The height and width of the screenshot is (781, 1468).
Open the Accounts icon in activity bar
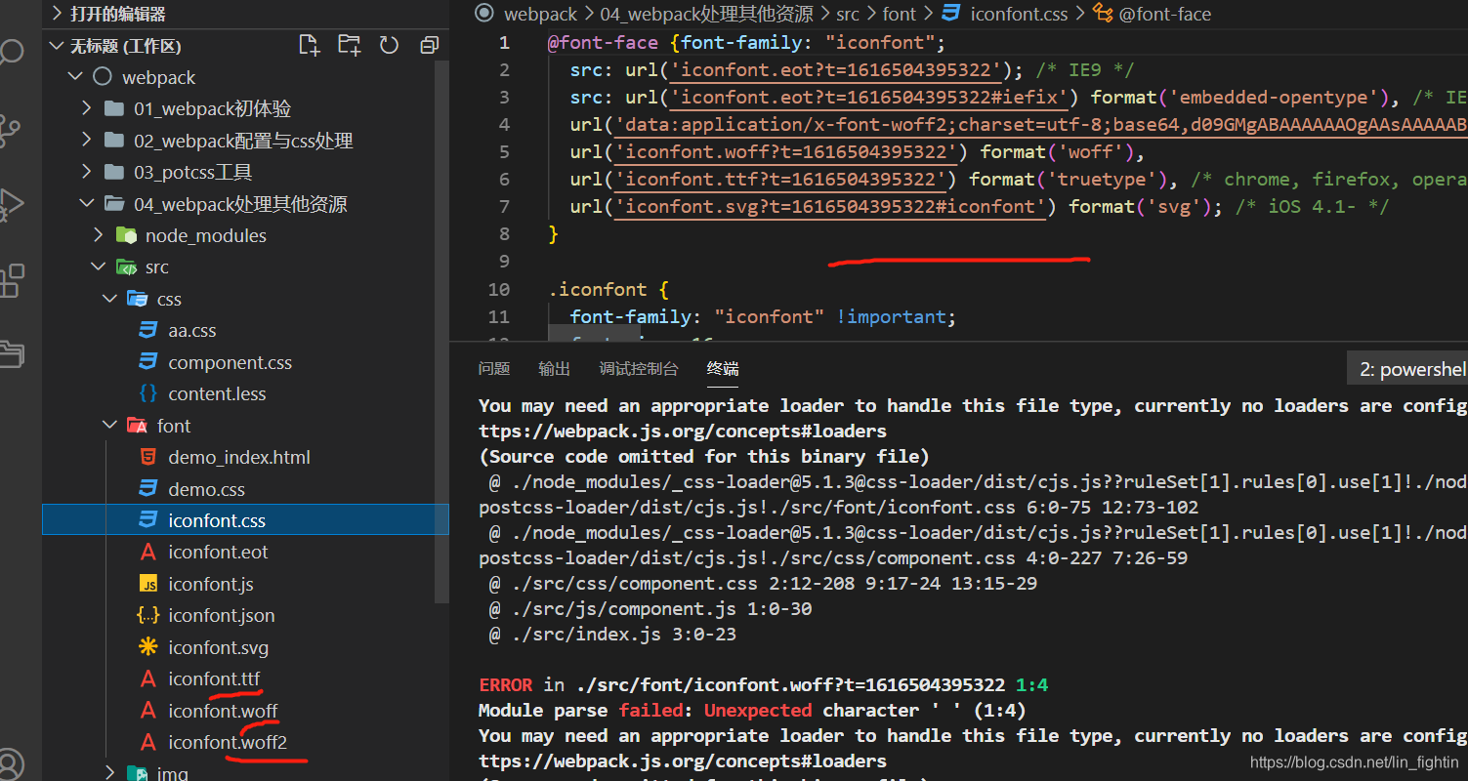pos(10,764)
